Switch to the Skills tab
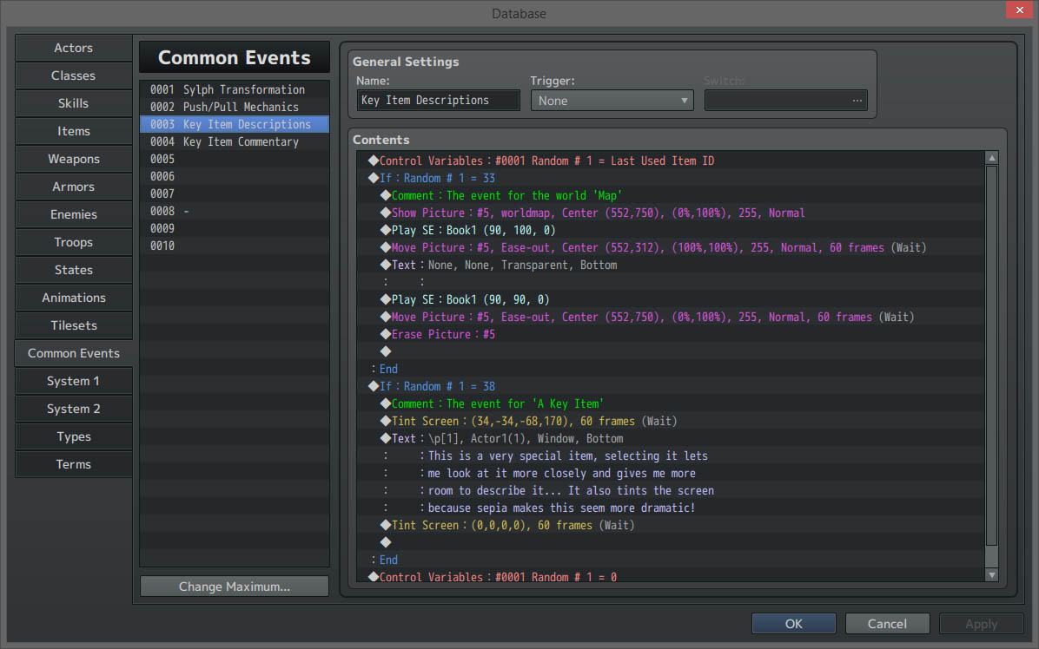This screenshot has height=649, width=1039. point(74,104)
